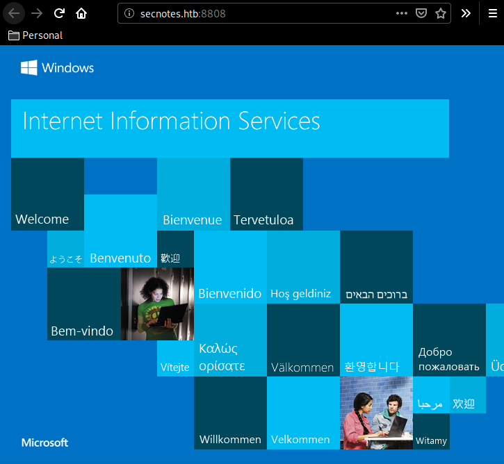
Task: Click the Willkommen tile
Action: coord(230,413)
